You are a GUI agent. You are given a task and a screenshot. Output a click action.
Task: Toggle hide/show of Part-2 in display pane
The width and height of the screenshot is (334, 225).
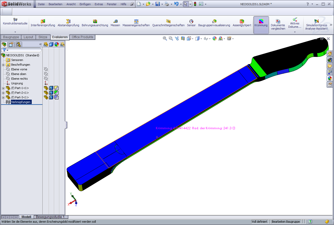point(46,93)
